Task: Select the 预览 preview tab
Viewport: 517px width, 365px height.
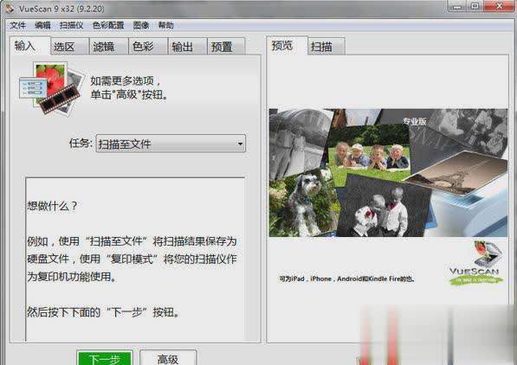Action: coord(287,46)
